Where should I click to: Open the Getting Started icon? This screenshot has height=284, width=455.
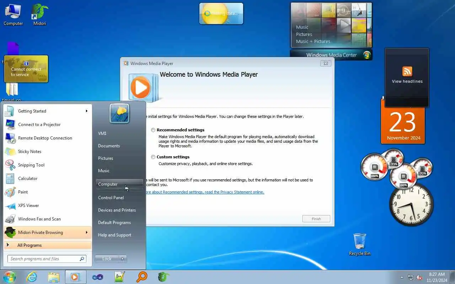click(x=10, y=111)
